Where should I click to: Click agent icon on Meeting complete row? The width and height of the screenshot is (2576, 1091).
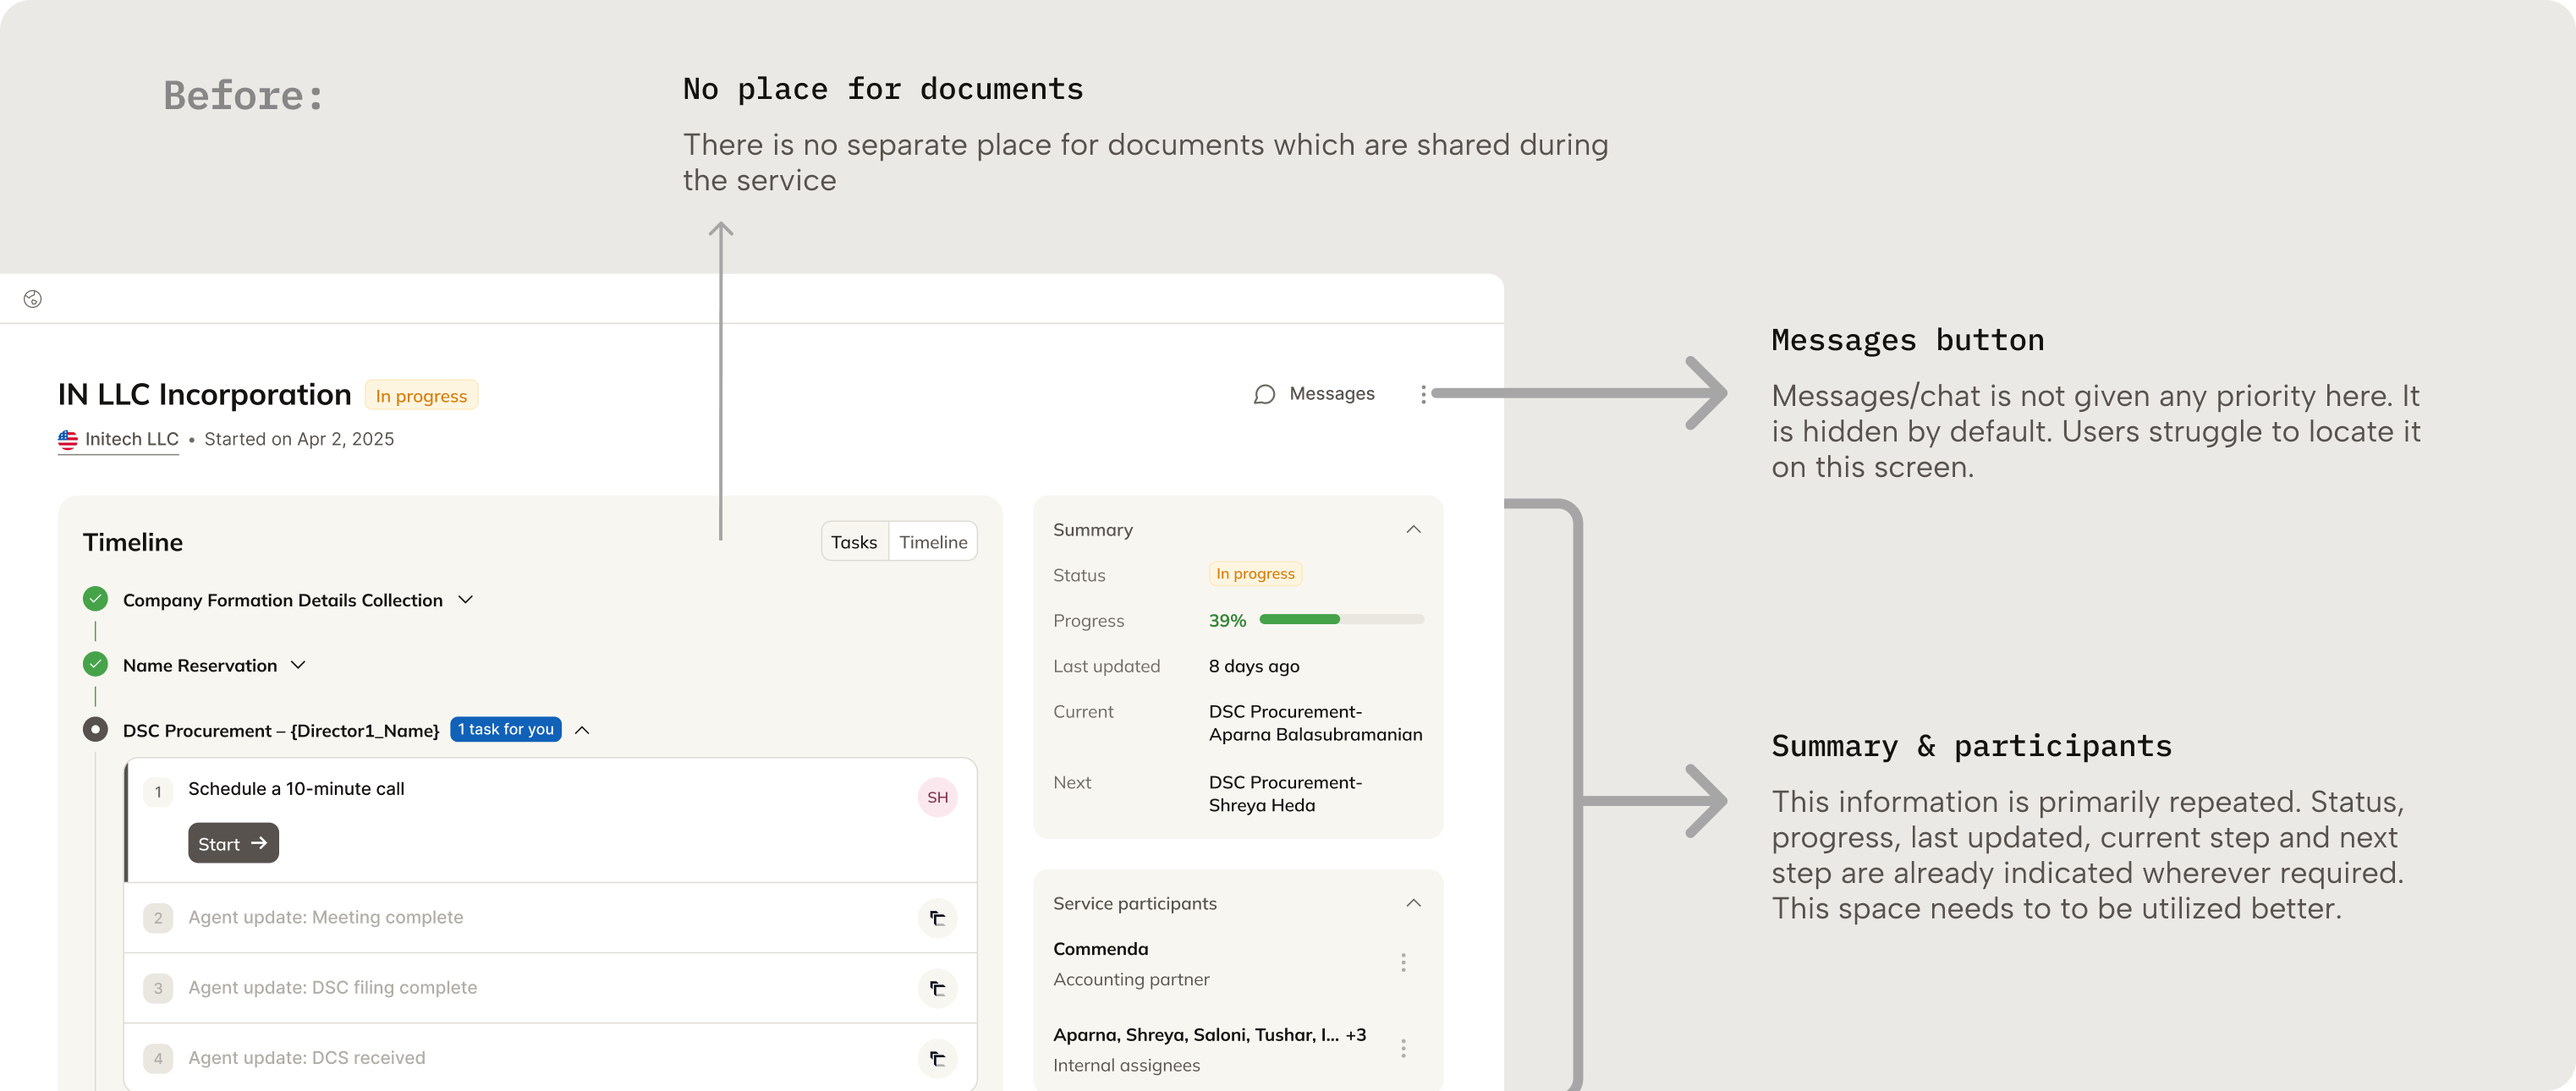coord(937,917)
